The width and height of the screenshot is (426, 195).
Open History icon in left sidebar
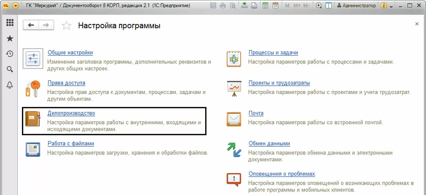coord(10,54)
